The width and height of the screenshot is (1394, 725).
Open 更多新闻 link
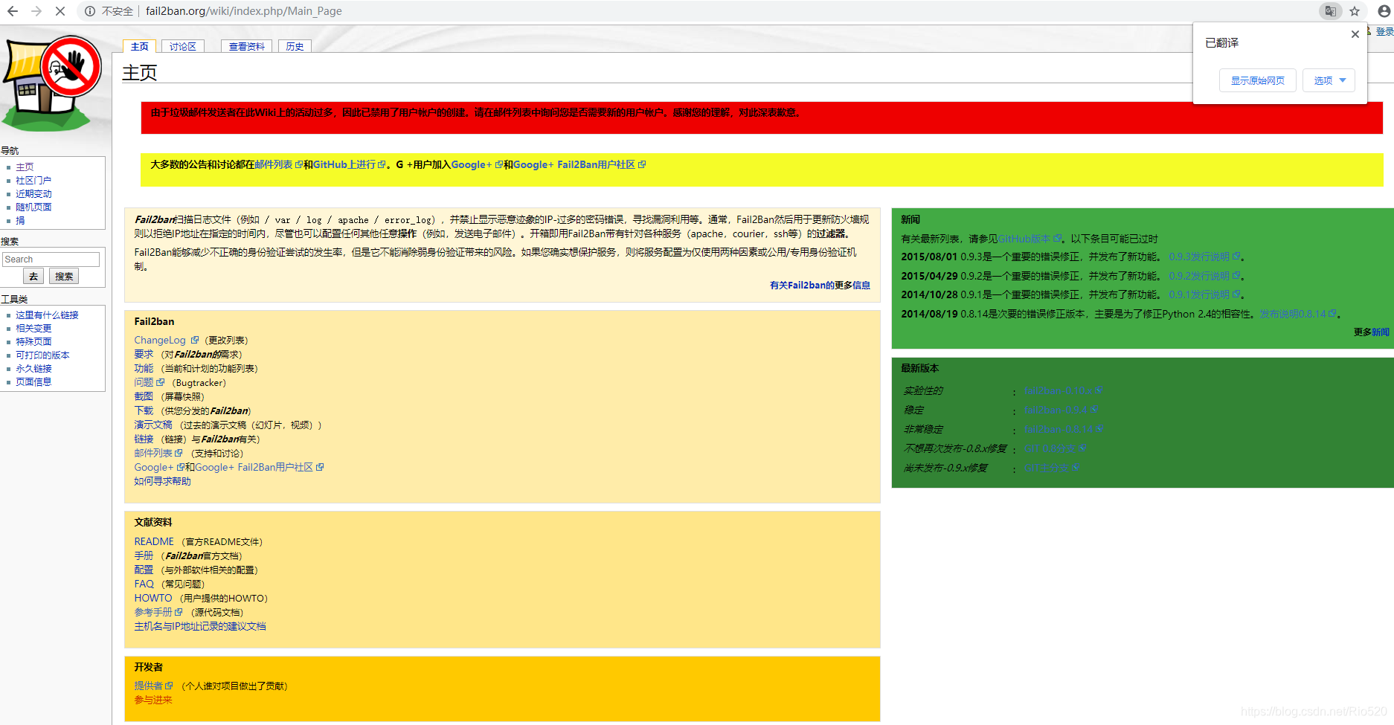coord(1371,332)
